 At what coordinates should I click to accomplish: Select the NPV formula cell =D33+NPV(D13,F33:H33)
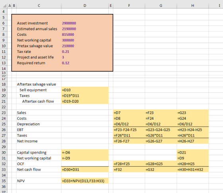85,181
